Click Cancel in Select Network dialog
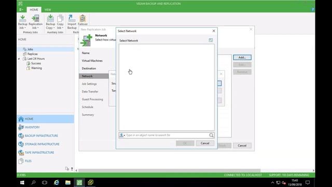The height and width of the screenshot is (187, 332). (205, 143)
